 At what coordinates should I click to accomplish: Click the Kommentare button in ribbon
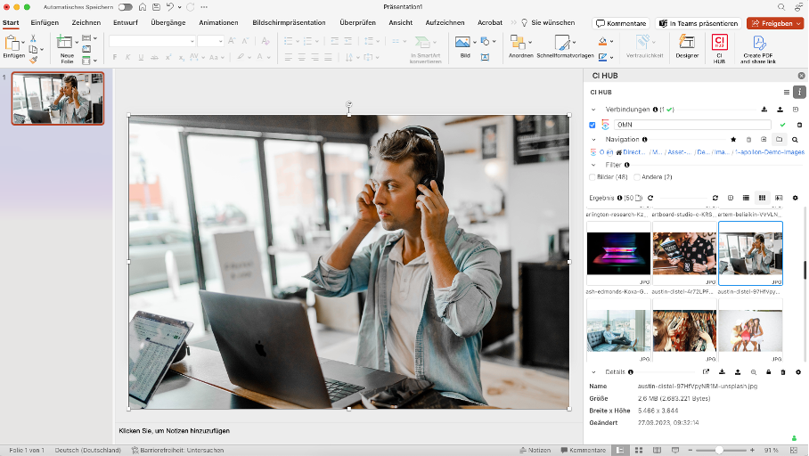(x=621, y=24)
